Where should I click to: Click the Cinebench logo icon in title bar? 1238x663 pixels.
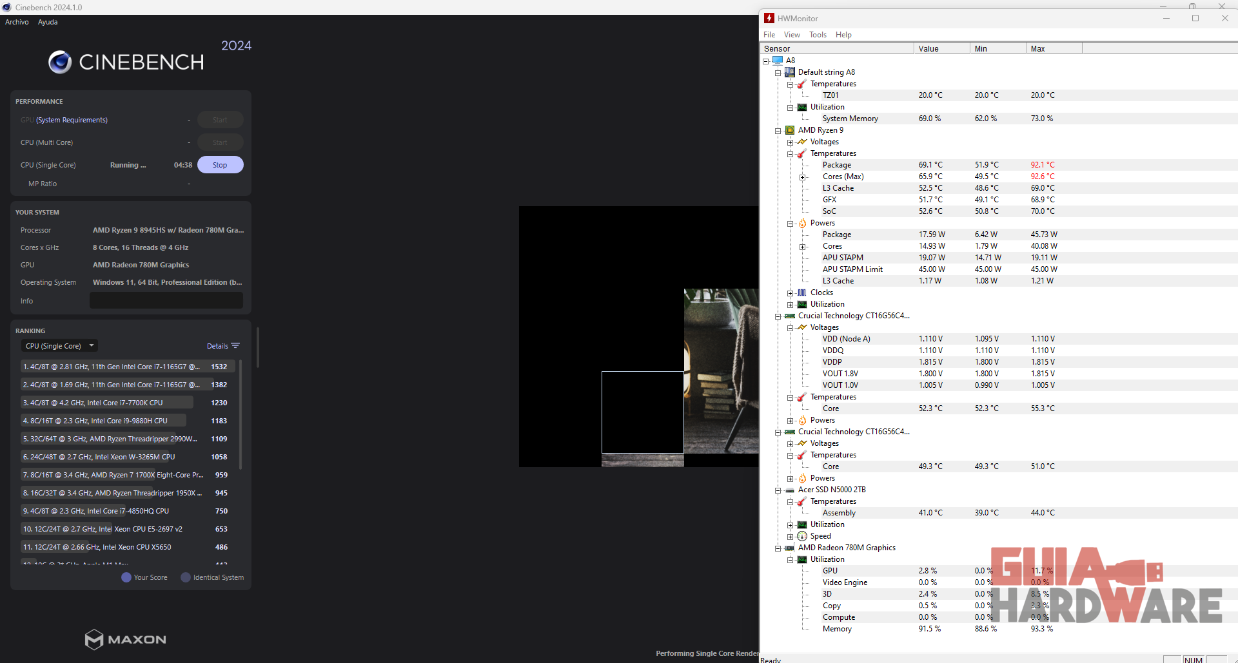tap(6, 7)
